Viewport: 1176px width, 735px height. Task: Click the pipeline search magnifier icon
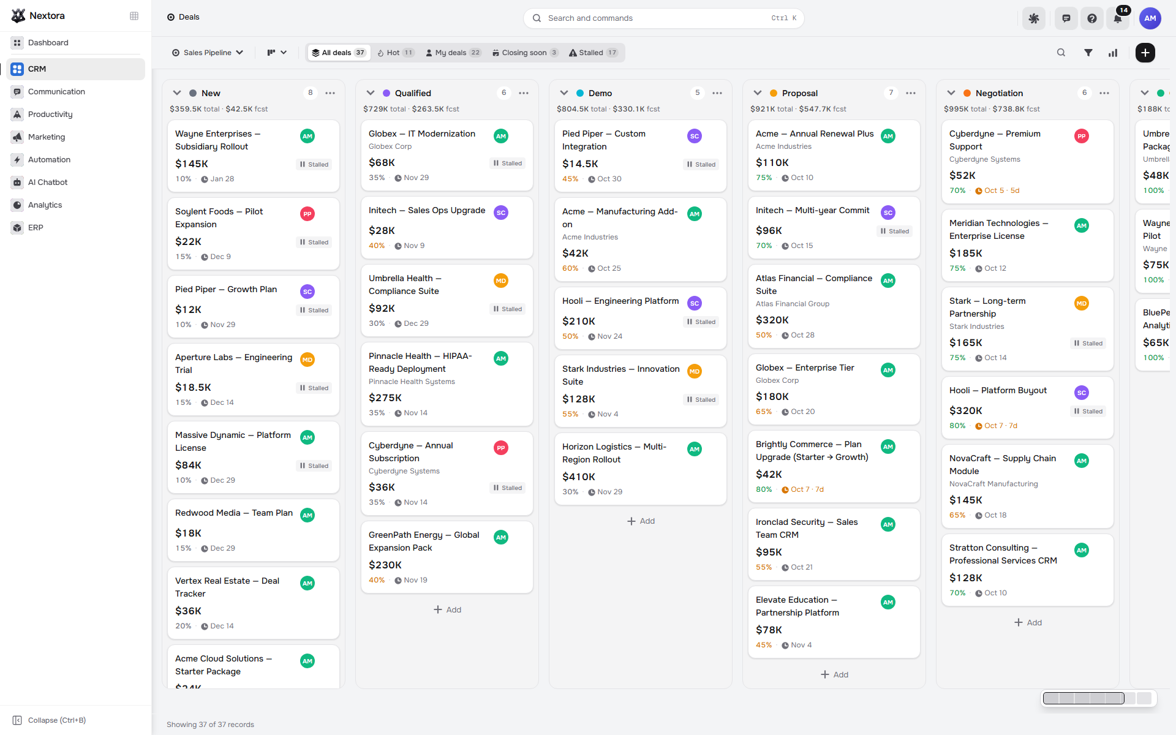point(1061,53)
